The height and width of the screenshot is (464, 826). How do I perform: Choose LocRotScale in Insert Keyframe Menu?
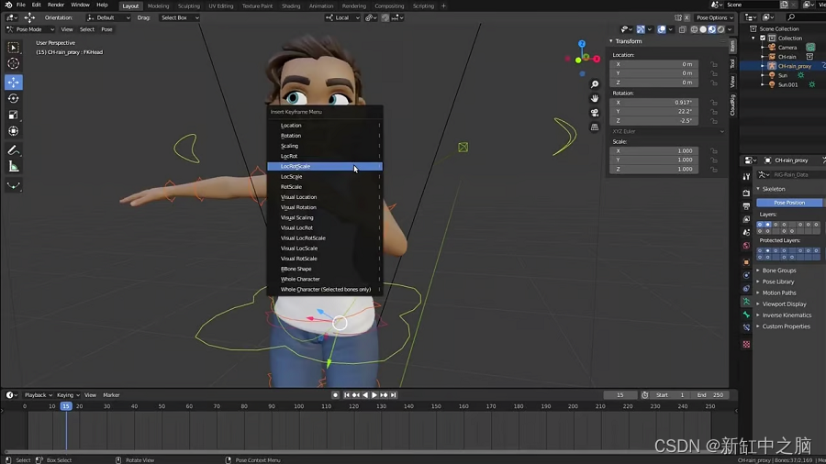tap(325, 166)
